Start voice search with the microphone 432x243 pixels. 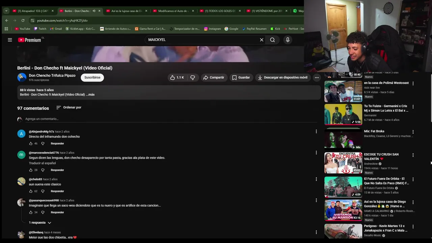pos(288,40)
